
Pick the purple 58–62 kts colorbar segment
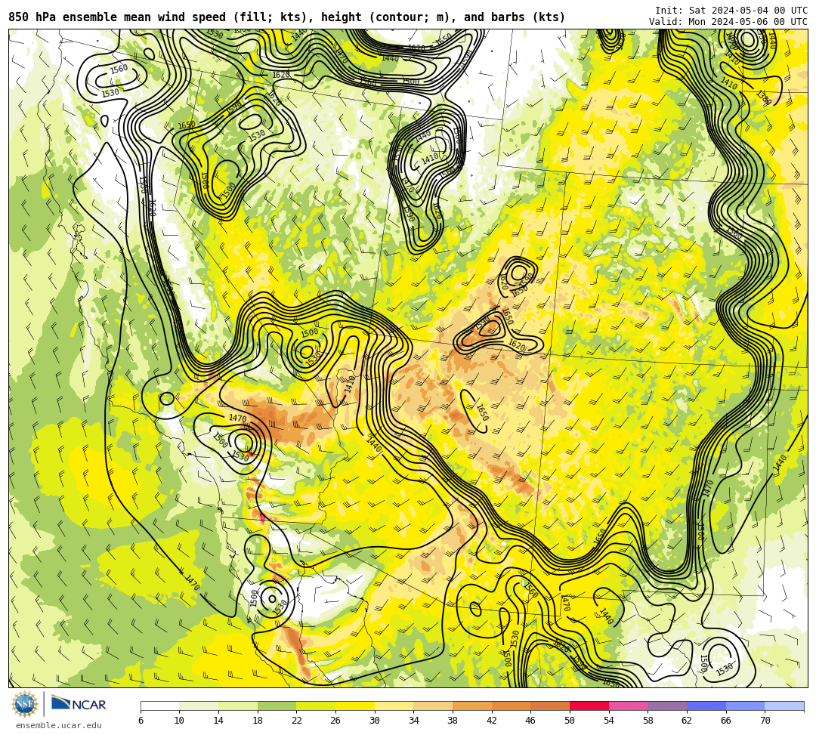(x=667, y=706)
